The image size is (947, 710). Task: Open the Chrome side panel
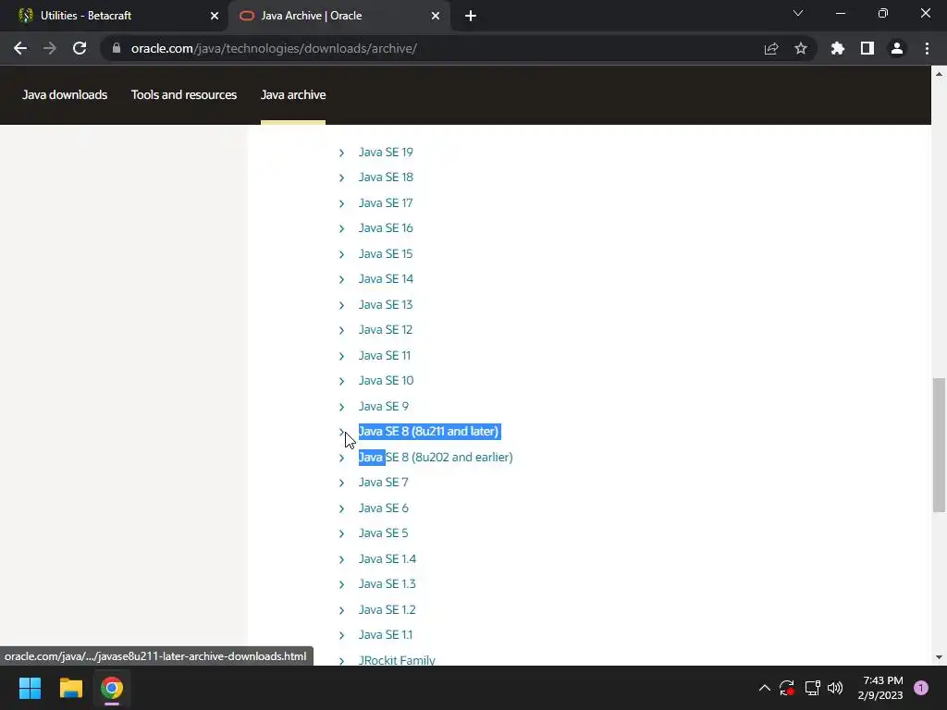pos(867,48)
